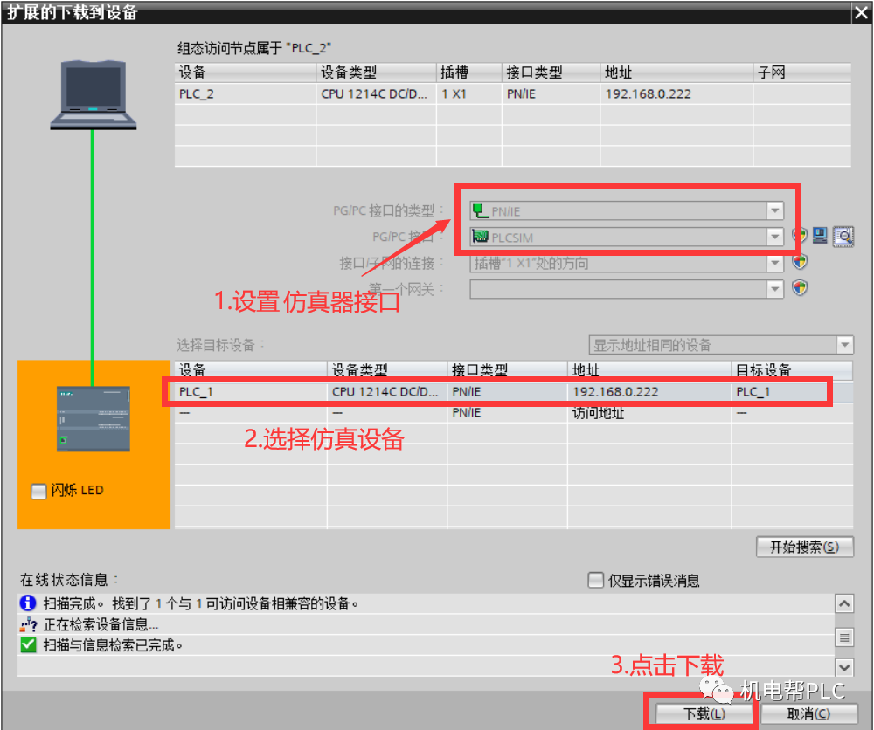Click the 地址 header in target table
The width and height of the screenshot is (874, 730).
pyautogui.click(x=649, y=370)
